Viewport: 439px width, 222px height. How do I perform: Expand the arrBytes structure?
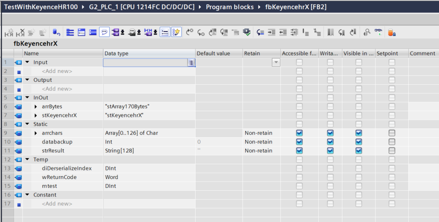(36, 107)
